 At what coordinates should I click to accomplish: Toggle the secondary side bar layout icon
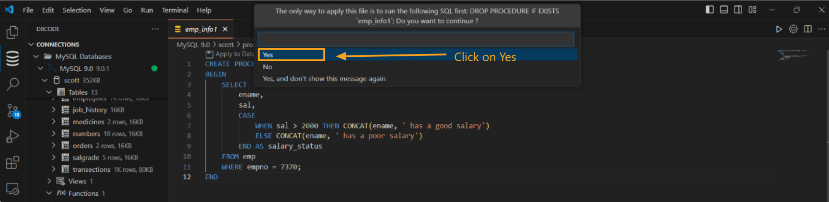click(x=738, y=10)
